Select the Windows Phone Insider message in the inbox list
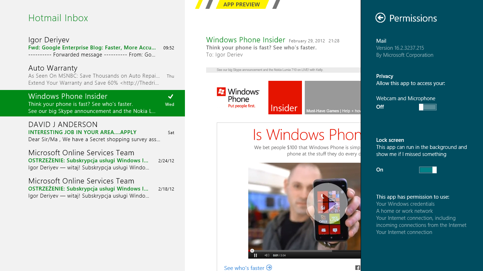This screenshot has width=483, height=271. coord(92,103)
